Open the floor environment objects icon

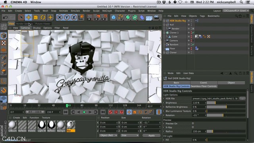point(149,17)
